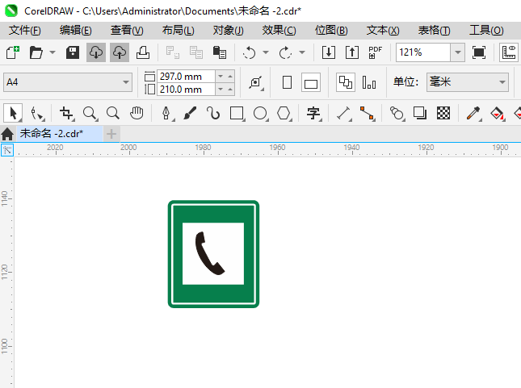Select the Crop tool
Viewport: 521px width, 388px height.
click(x=66, y=113)
